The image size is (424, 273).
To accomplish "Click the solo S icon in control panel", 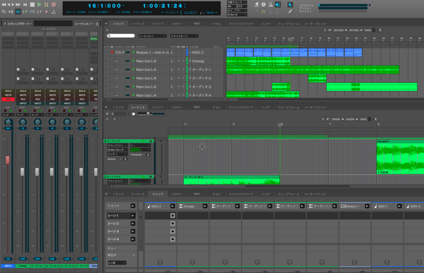I will (x=263, y=12).
